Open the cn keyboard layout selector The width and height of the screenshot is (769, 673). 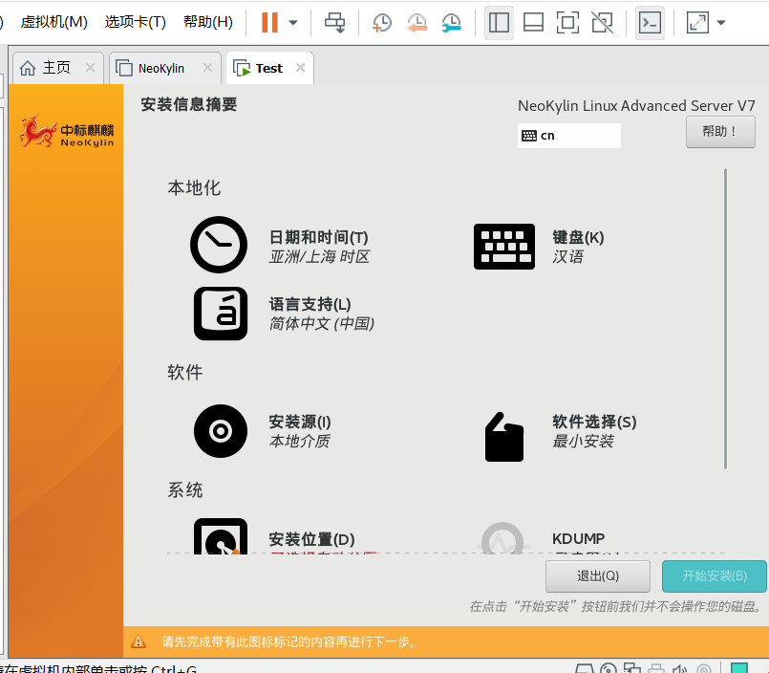[x=569, y=136]
